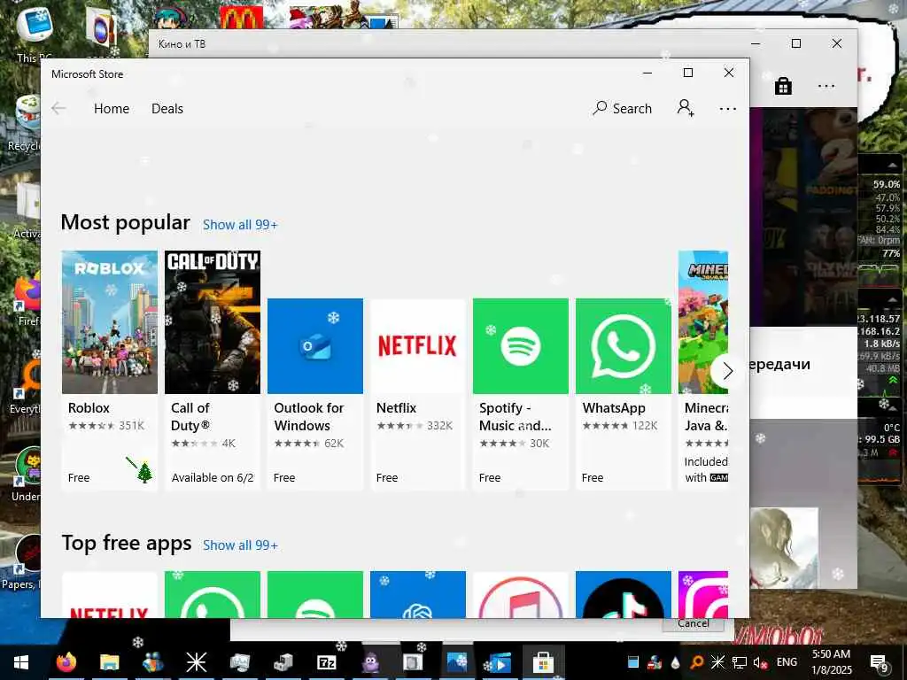Launch Firefox from the taskbar
907x680 pixels.
click(x=66, y=662)
